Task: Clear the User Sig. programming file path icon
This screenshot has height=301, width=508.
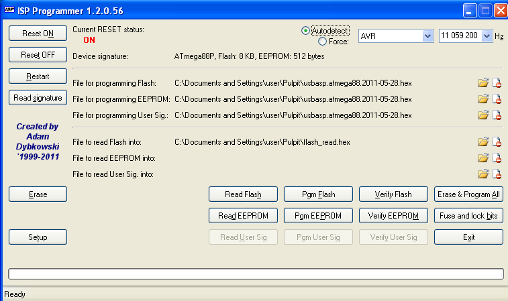Action: tap(497, 115)
